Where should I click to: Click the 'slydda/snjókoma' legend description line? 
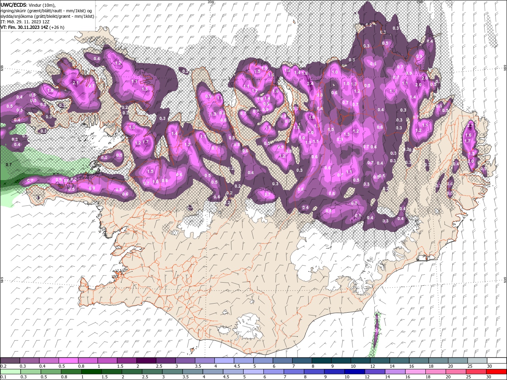47,16
